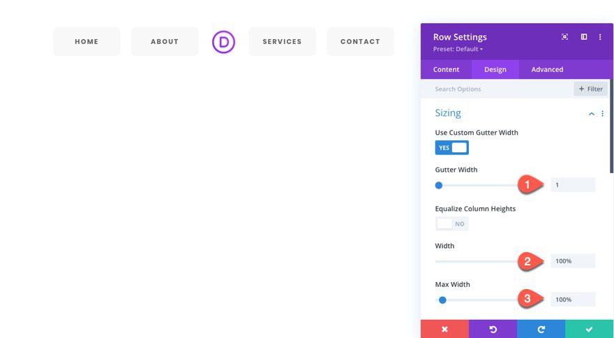Open the CONTACT menu link
Image resolution: width=614 pixels, height=338 pixels.
[x=360, y=42]
